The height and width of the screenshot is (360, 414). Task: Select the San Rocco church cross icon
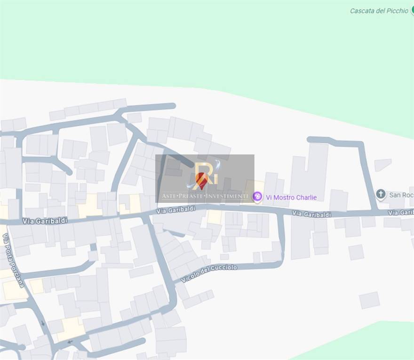pyautogui.click(x=381, y=194)
